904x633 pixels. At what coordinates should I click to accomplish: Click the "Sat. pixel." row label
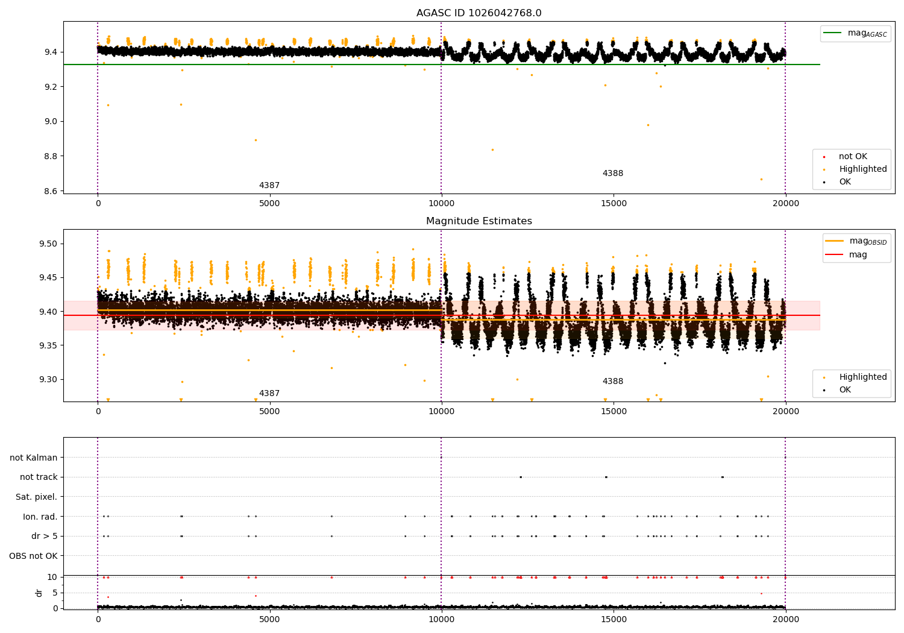[x=37, y=497]
